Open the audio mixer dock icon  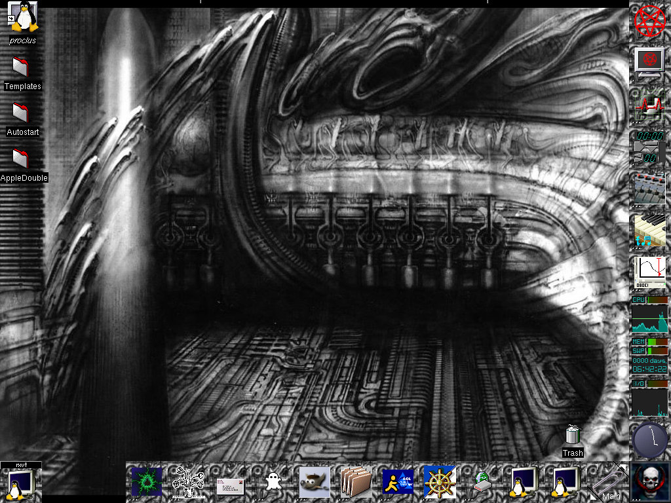(649, 189)
